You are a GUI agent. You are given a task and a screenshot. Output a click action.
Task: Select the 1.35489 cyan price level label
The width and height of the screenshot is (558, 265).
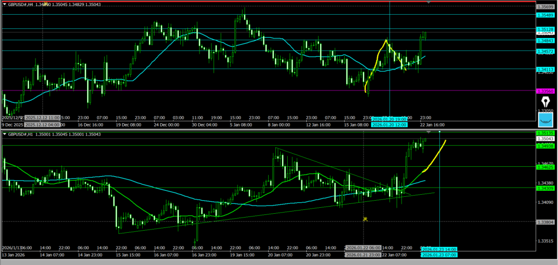[545, 16]
